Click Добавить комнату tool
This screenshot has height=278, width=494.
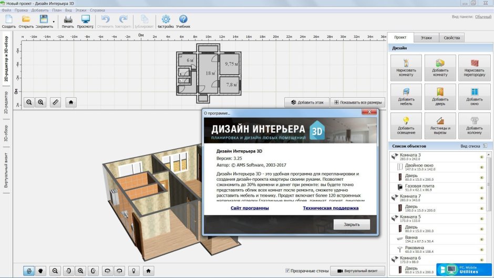coord(440,68)
